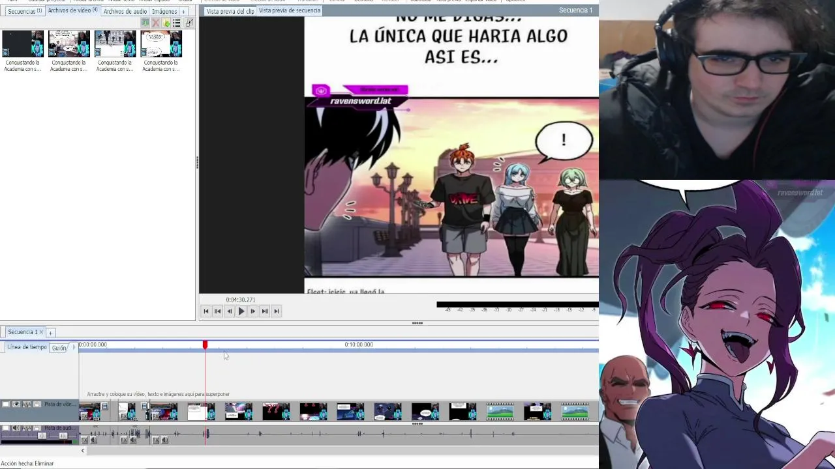Click transition icon after first video clip
This screenshot has height=469, width=835.
[x=104, y=406]
